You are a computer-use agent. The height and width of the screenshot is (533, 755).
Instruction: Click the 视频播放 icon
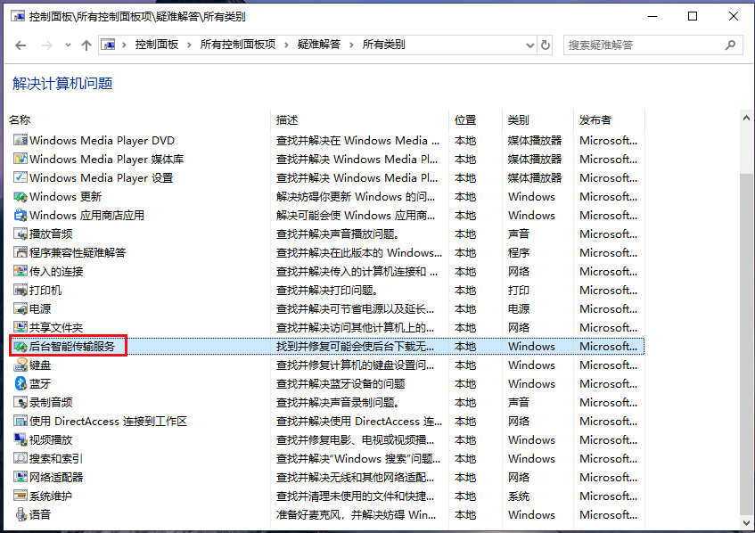(21, 440)
